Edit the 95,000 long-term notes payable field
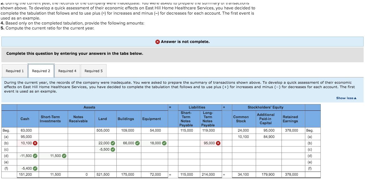Screen dimensions: 365x179 point(211,143)
